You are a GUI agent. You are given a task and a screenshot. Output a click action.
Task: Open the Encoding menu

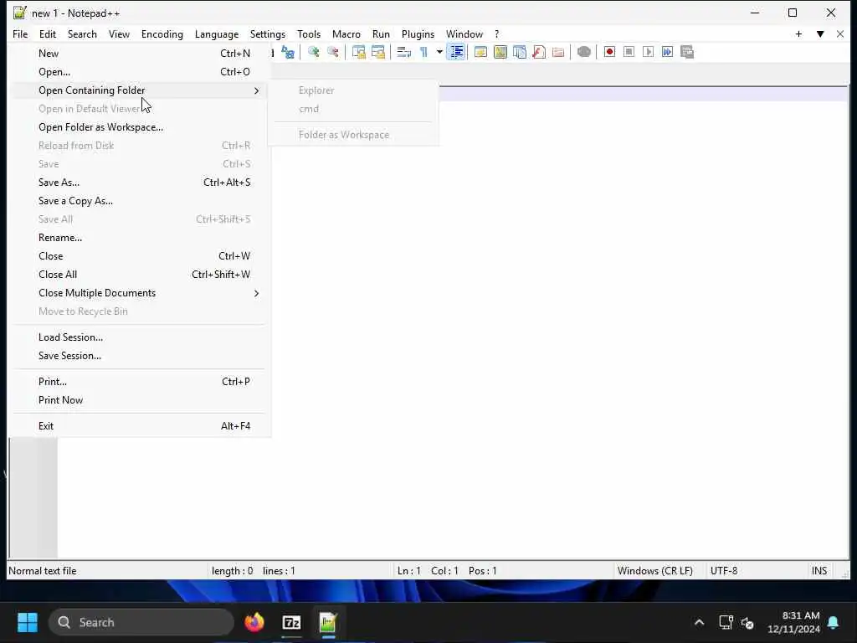click(162, 33)
